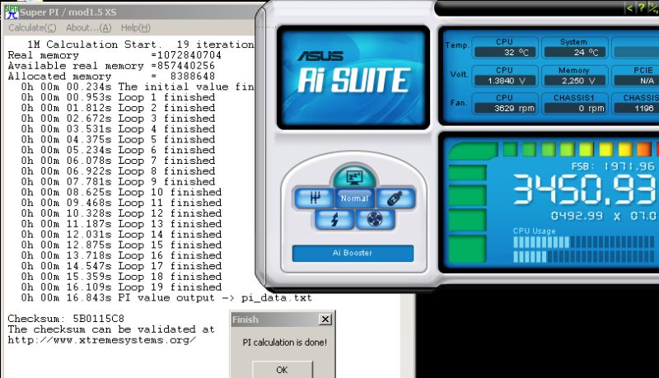The width and height of the screenshot is (659, 378).
Task: Click the CPU fan 3629 rpm readout
Action: 506,109
